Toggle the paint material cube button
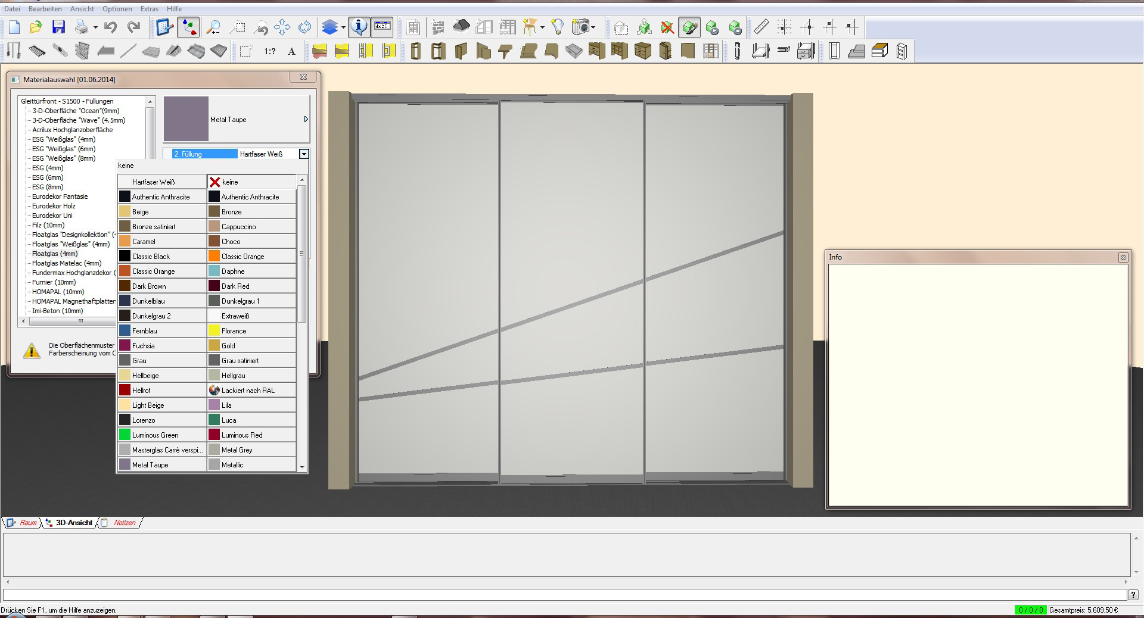This screenshot has width=1144, height=618. [689, 27]
